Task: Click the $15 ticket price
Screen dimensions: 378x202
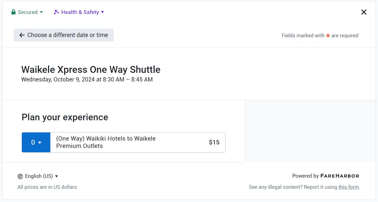Action: point(214,142)
